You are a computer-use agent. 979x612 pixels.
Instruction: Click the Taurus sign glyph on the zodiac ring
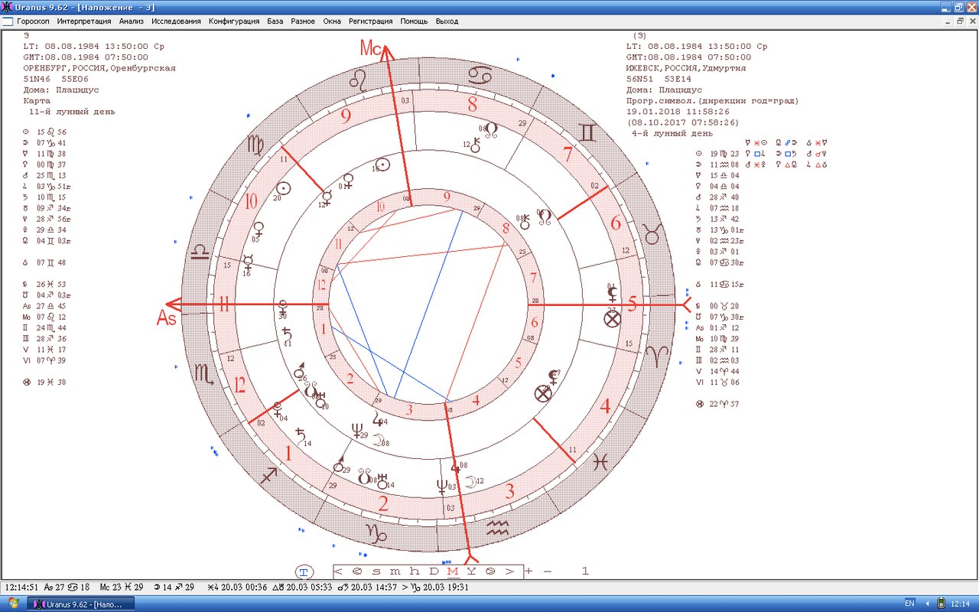[x=652, y=234]
